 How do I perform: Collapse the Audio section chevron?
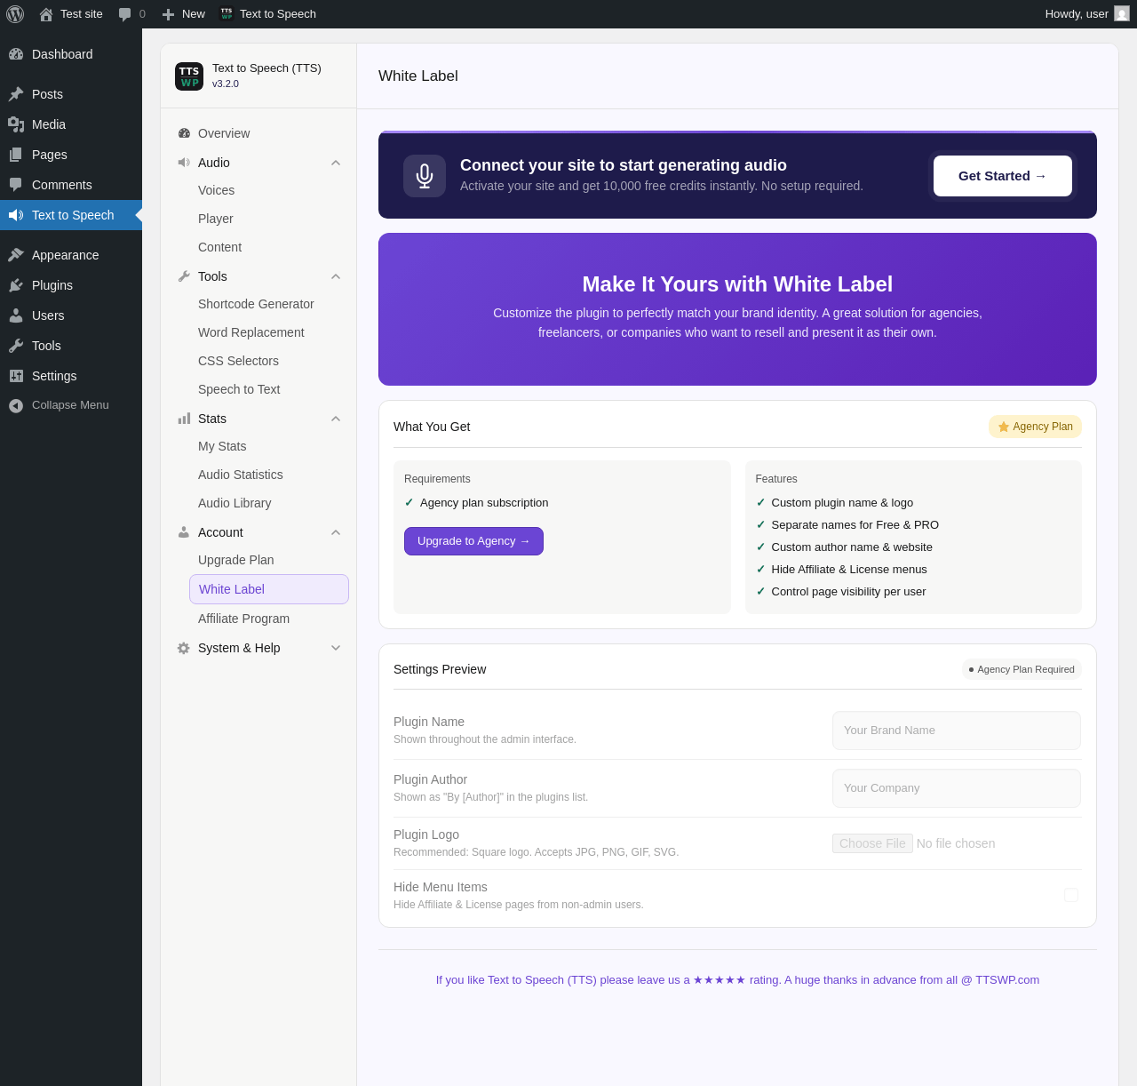click(336, 163)
